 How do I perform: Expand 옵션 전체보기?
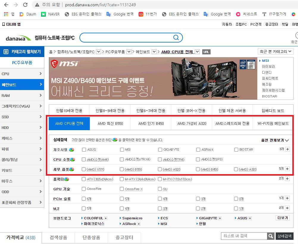click(275, 140)
